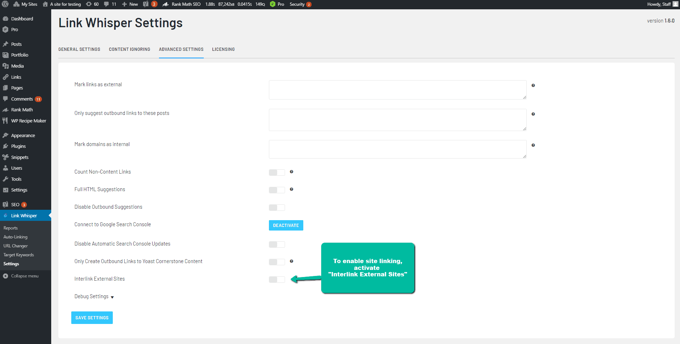
Task: Open Rank Math in sidebar
Action: [25, 110]
